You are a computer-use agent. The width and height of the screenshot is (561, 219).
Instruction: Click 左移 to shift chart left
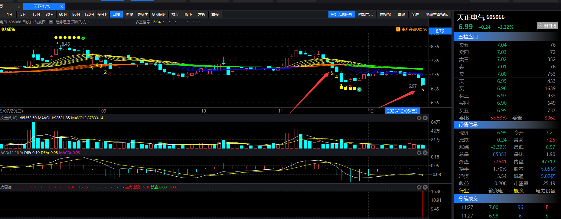202,14
